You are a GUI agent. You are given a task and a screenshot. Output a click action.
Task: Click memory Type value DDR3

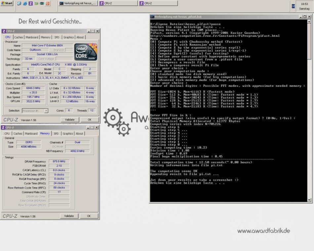coord(29,142)
